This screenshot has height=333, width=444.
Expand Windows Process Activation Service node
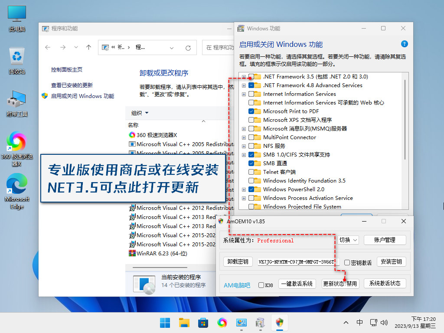click(x=244, y=198)
